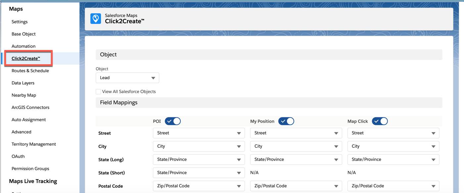The image size is (464, 193).
Task: Open Auto Assignment sidebar item
Action: coord(29,120)
